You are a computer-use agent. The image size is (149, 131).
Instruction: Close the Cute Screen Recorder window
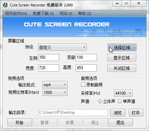139,3
